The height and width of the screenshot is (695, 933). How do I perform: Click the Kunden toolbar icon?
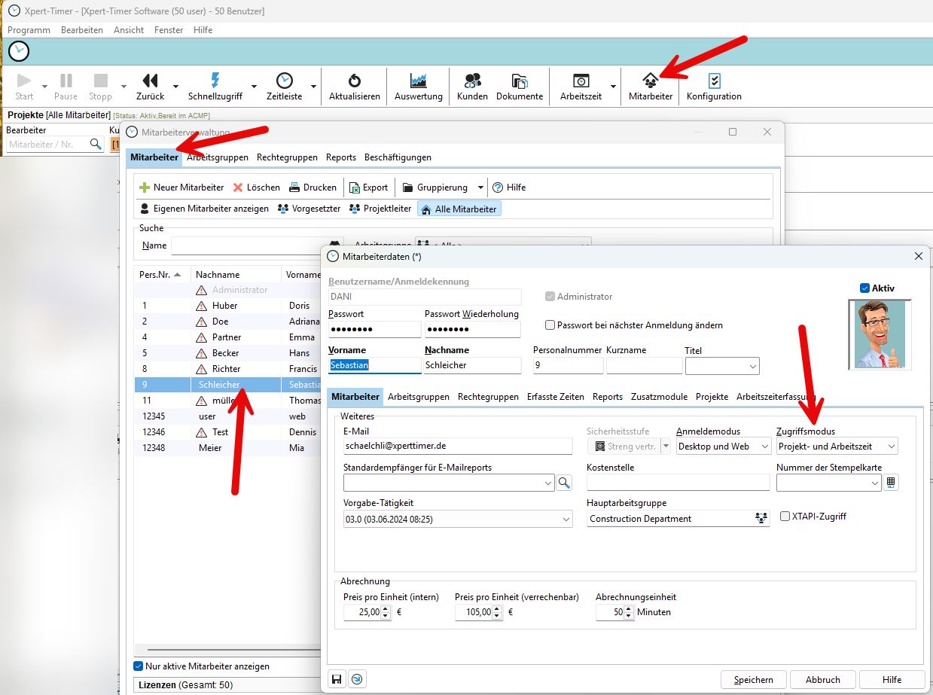coord(472,81)
